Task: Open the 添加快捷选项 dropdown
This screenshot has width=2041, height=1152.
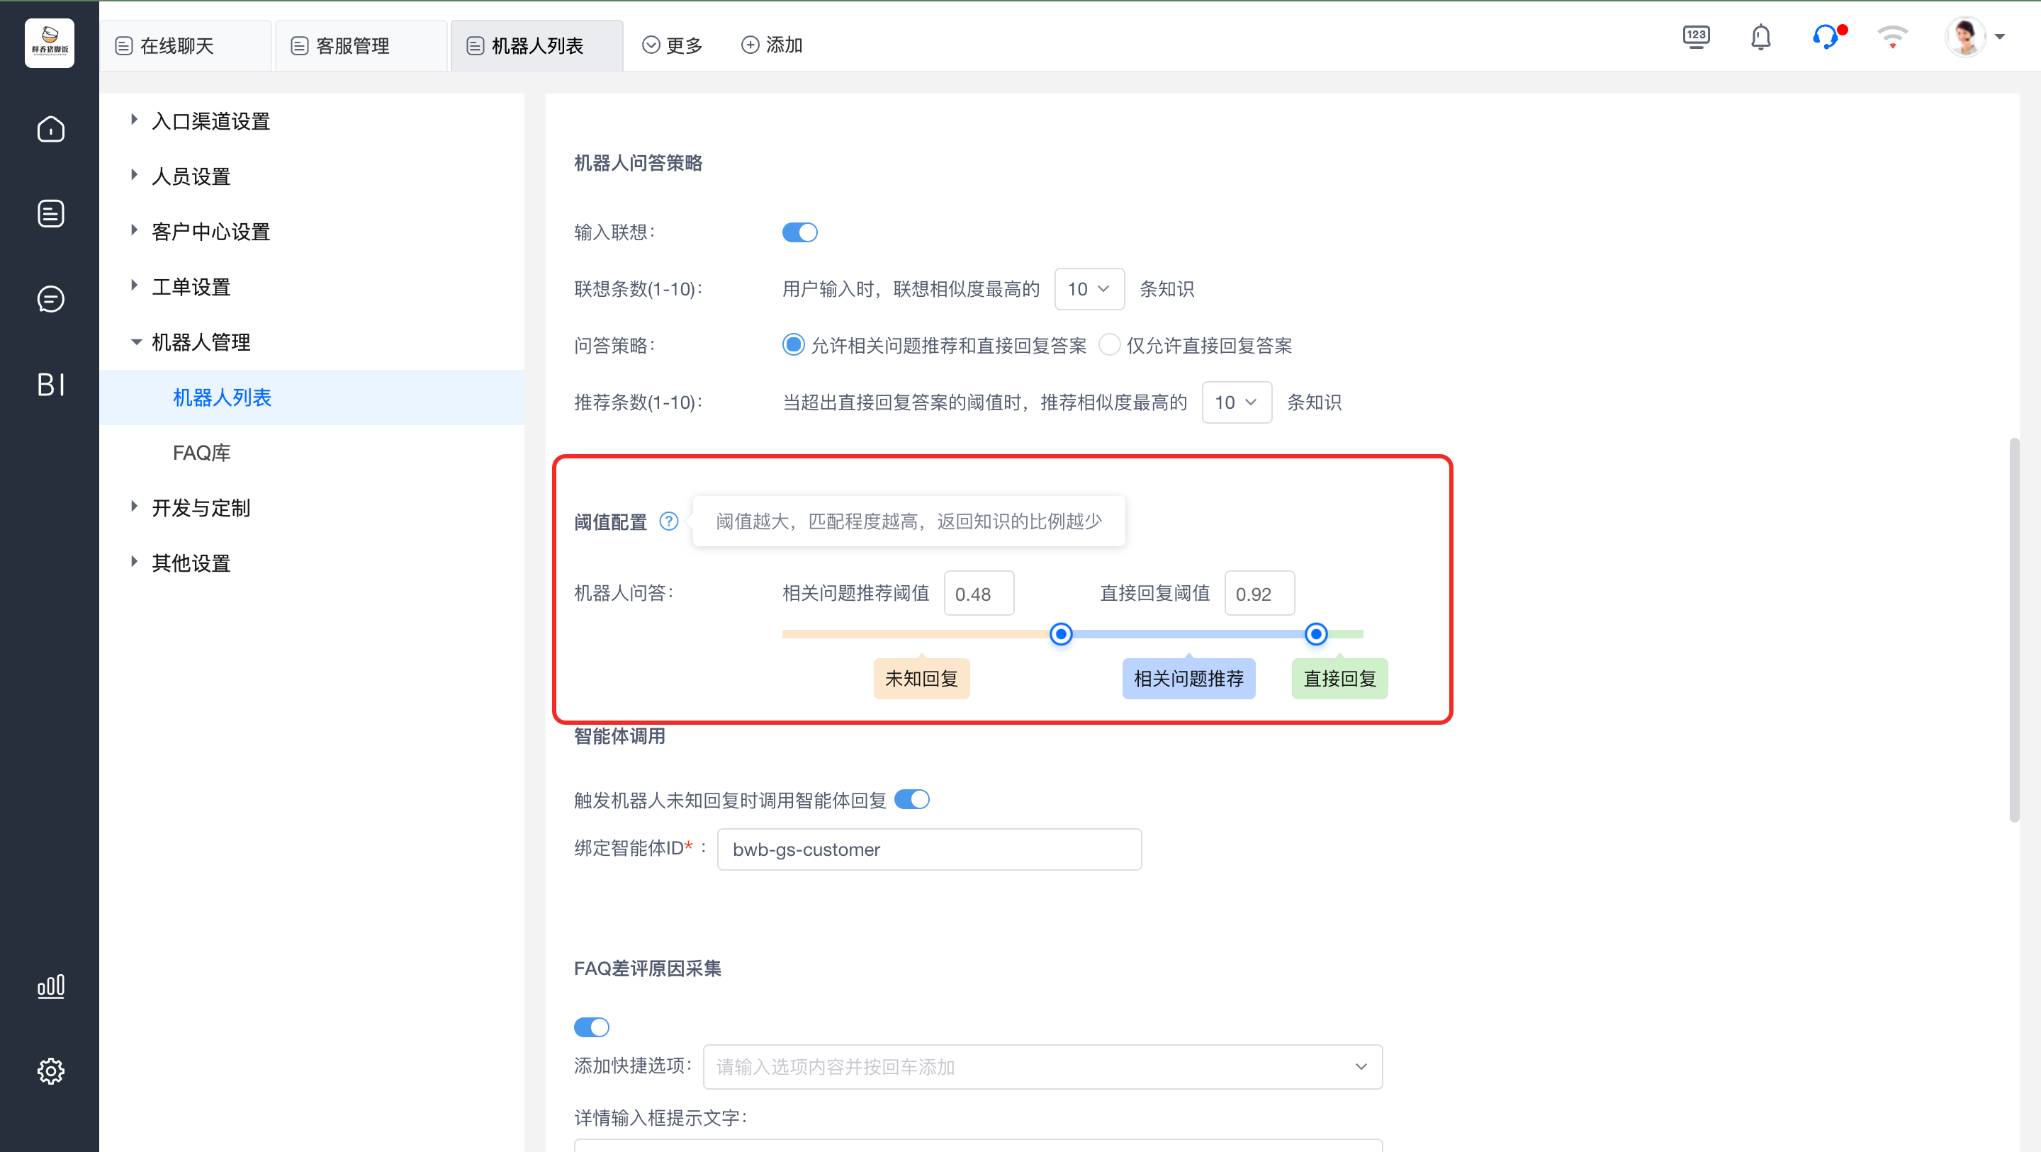Action: click(x=1042, y=1066)
